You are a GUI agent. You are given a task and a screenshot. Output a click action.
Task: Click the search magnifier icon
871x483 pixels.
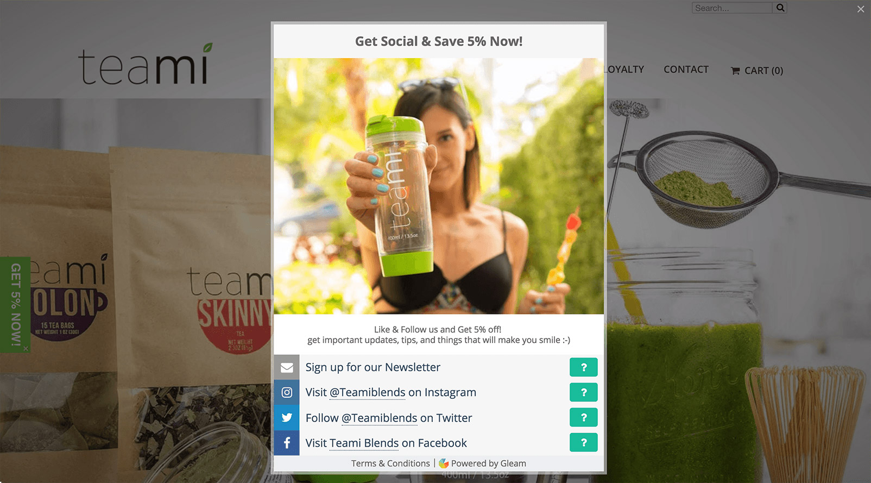[780, 8]
